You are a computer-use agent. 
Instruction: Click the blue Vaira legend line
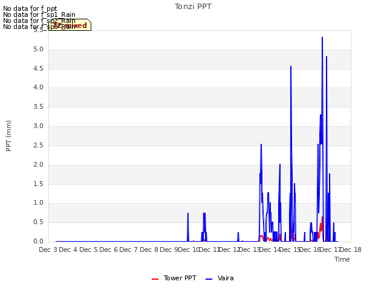[x=209, y=279]
